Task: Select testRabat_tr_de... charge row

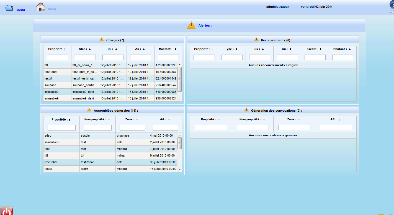Action: (110, 72)
